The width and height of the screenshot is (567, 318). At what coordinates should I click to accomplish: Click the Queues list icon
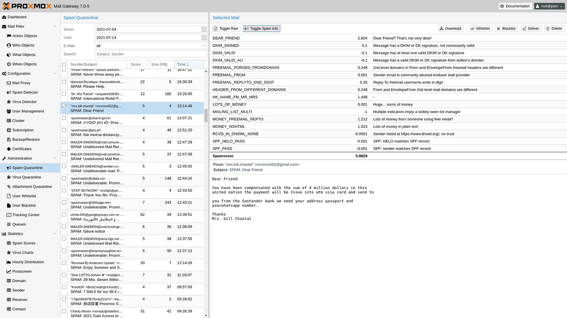(9, 224)
